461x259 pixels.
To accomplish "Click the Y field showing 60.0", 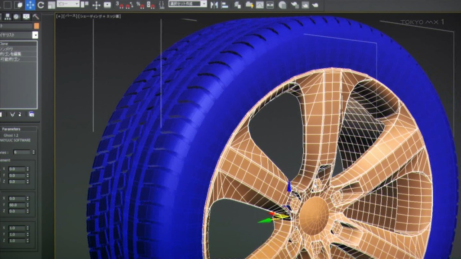I will pos(17,205).
